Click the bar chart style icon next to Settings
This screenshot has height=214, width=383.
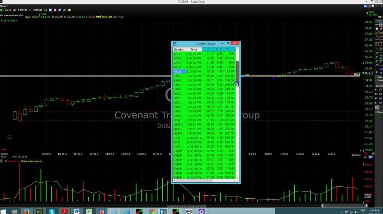pyautogui.click(x=45, y=10)
